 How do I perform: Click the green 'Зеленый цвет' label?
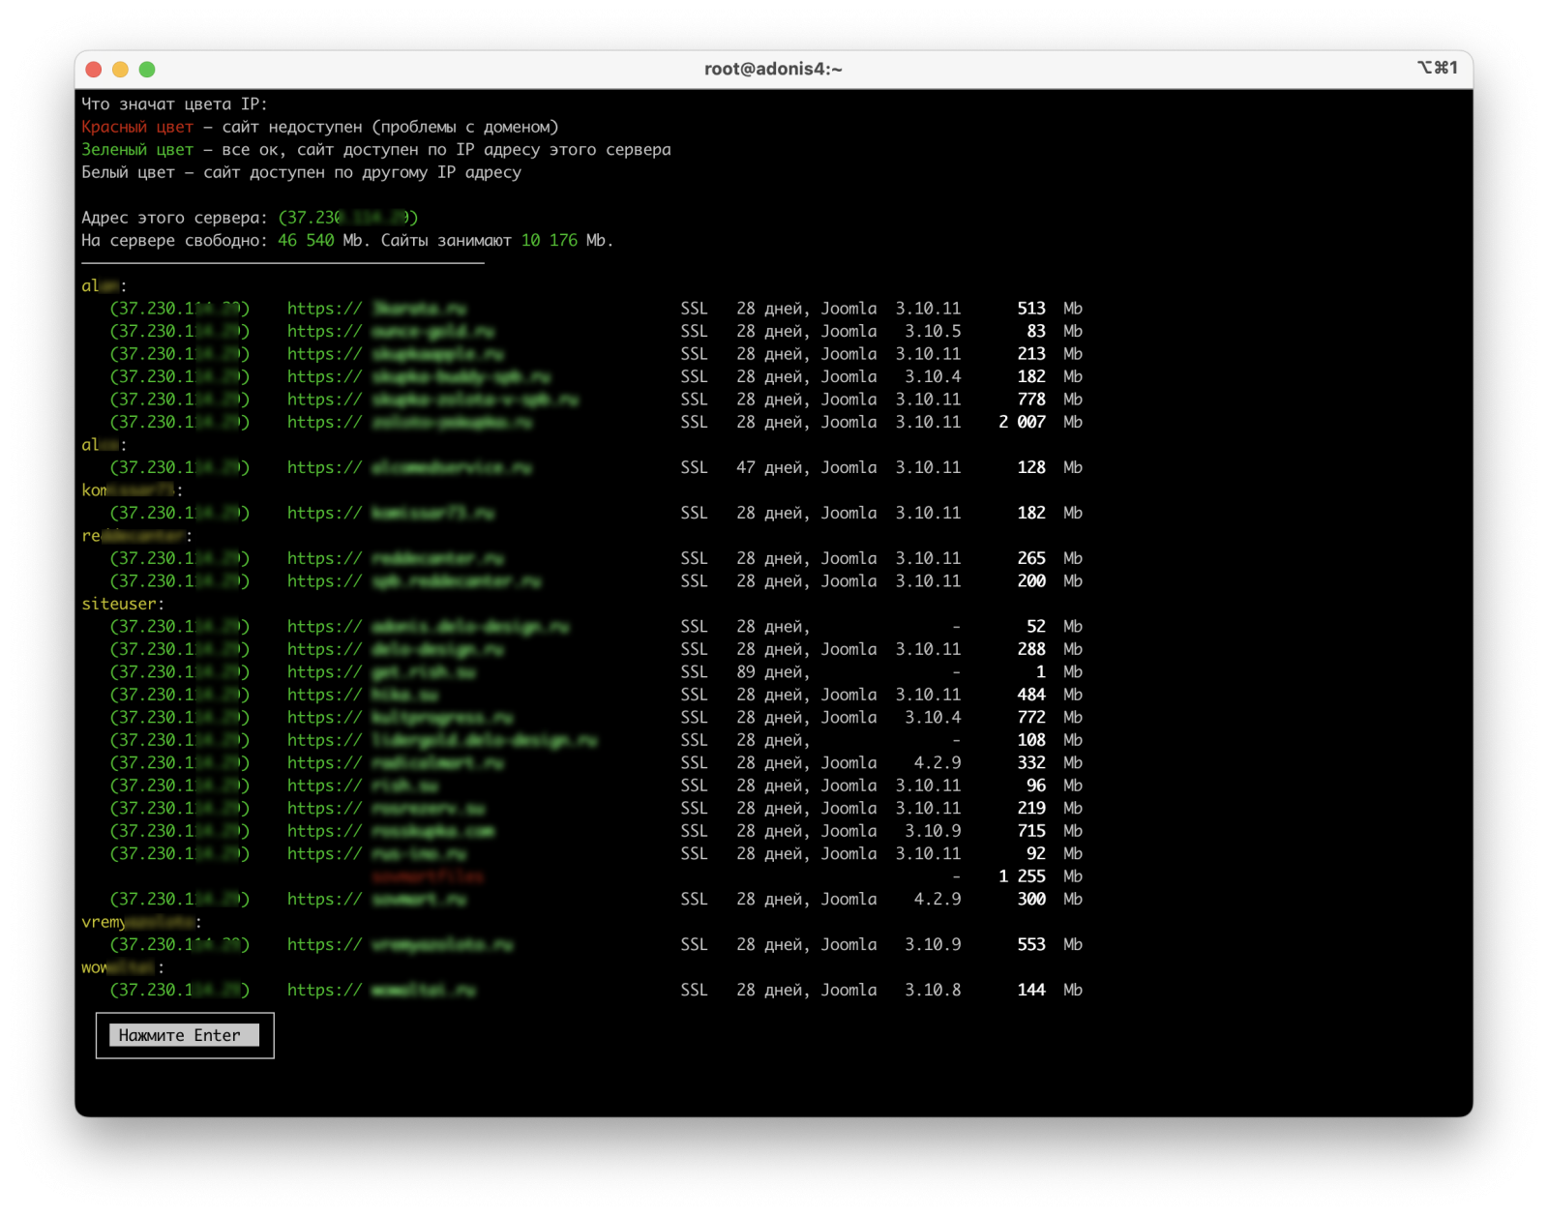[137, 150]
